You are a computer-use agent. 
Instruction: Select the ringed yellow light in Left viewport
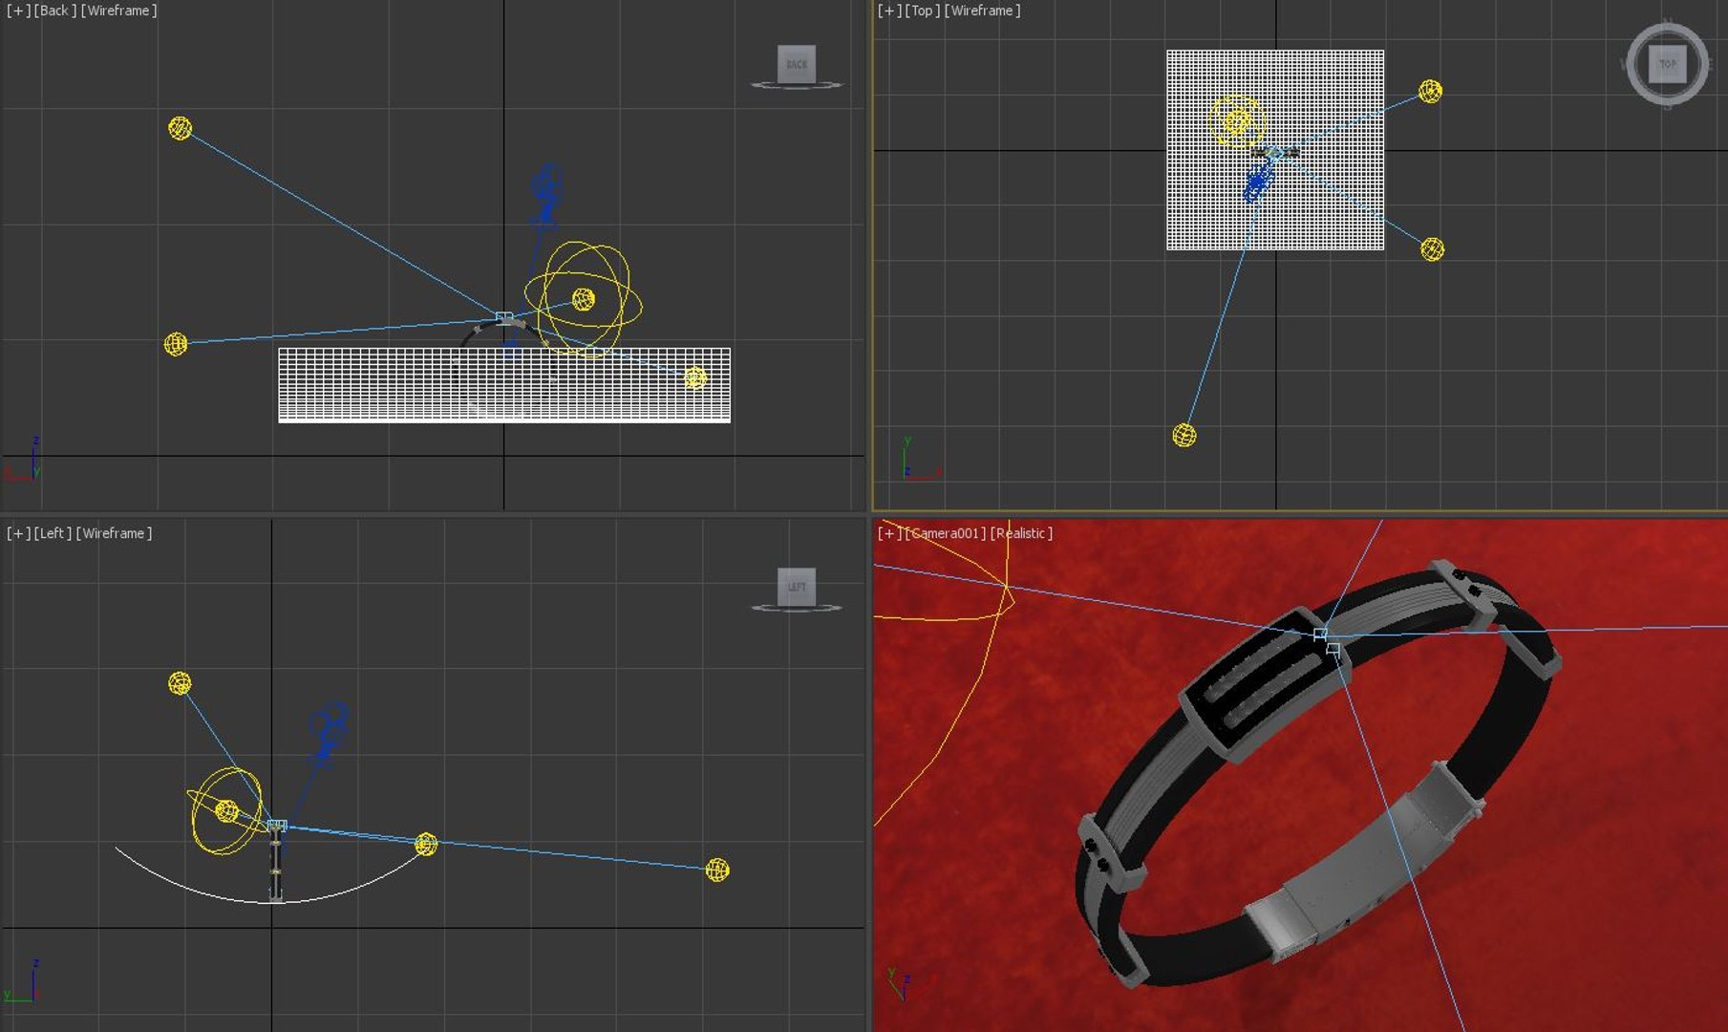click(226, 810)
